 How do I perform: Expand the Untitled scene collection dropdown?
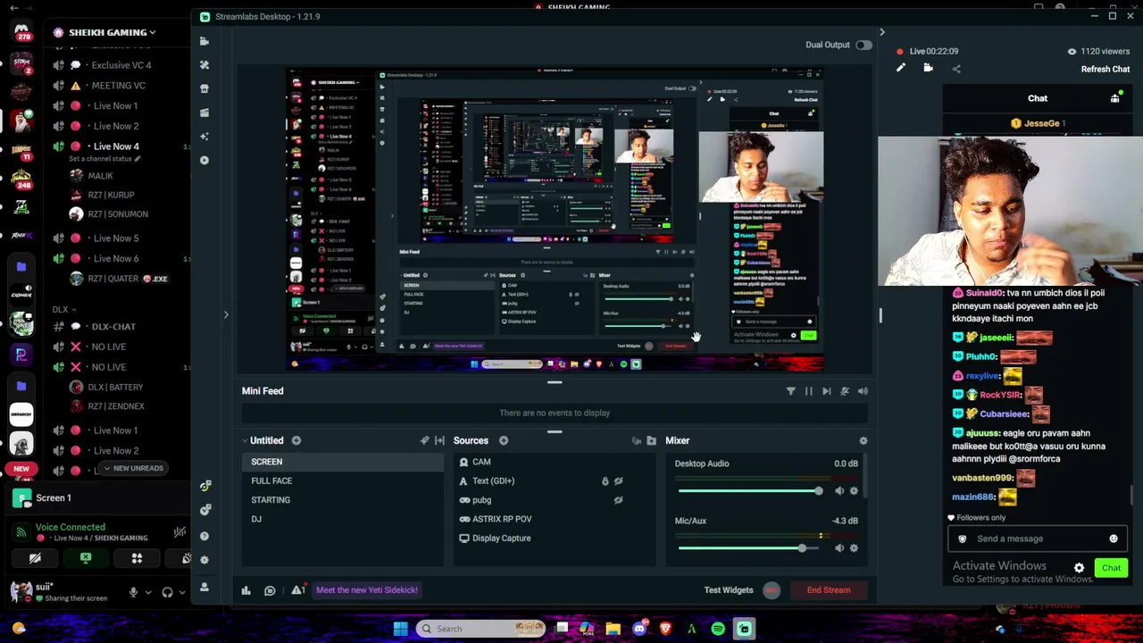click(x=245, y=440)
